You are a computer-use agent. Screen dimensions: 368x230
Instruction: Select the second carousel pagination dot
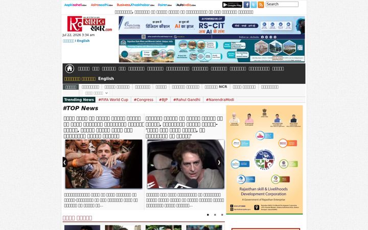[x=215, y=215]
